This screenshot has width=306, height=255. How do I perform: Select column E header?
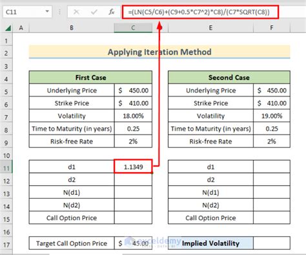(x=210, y=28)
